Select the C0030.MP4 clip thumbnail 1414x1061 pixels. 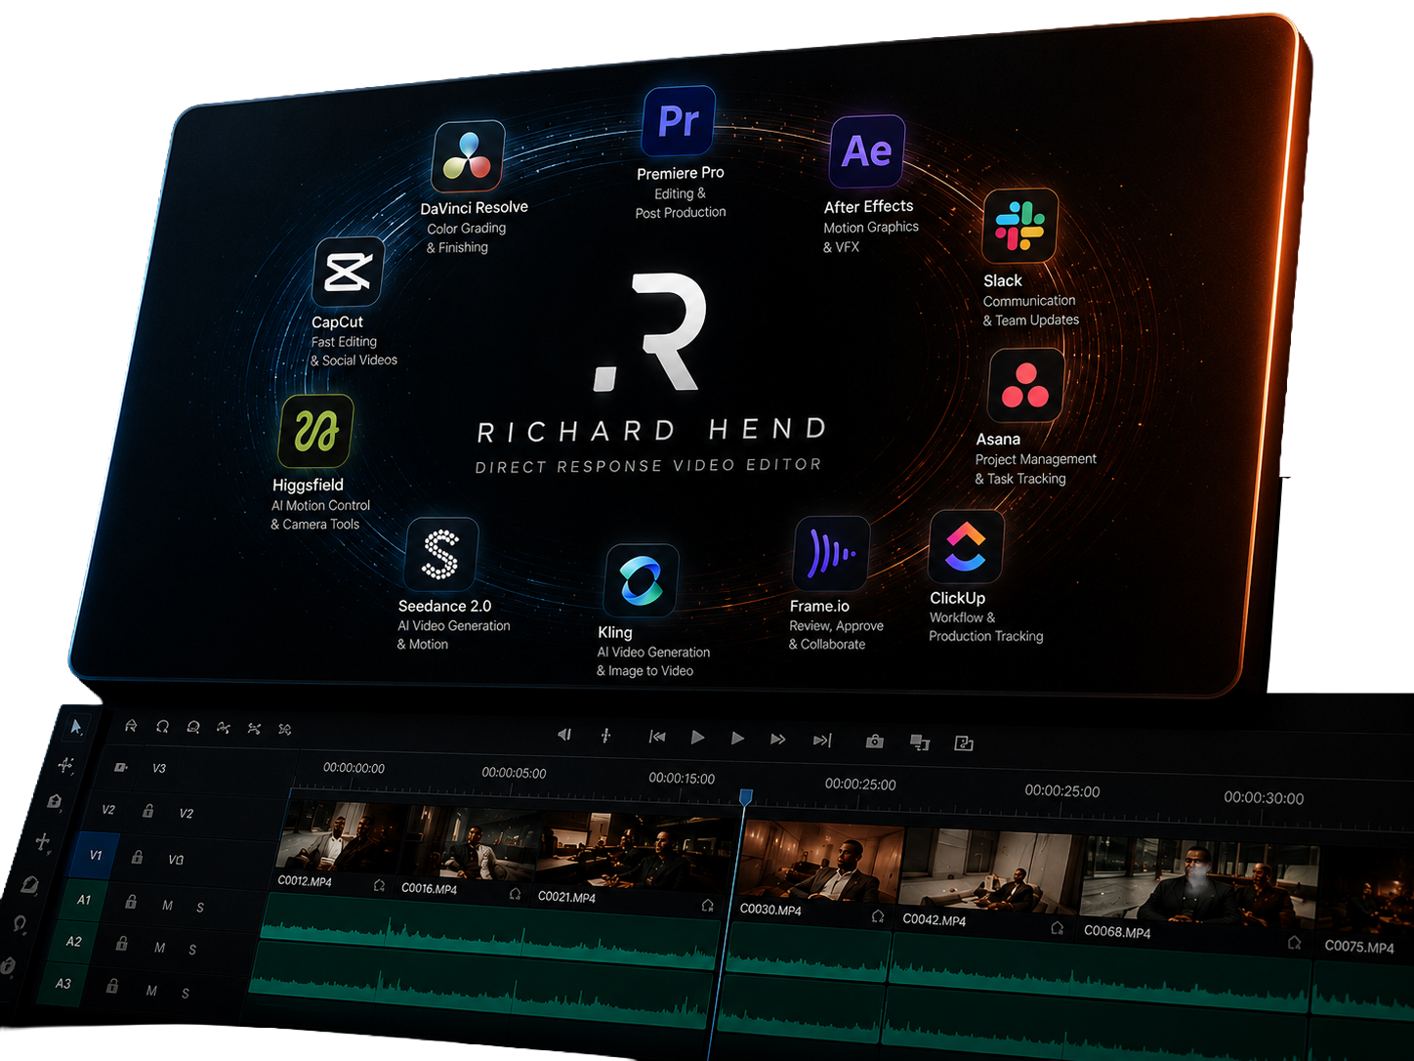(x=822, y=862)
